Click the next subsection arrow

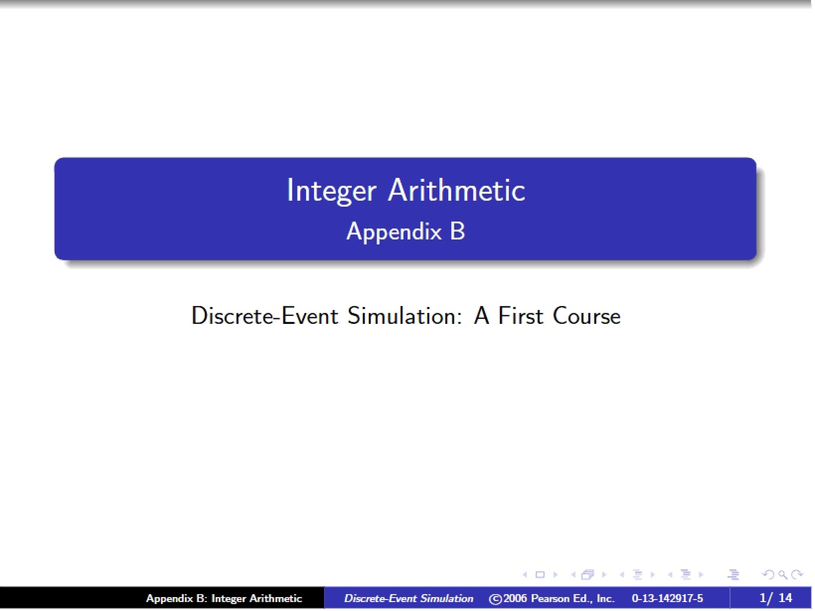pyautogui.click(x=653, y=575)
